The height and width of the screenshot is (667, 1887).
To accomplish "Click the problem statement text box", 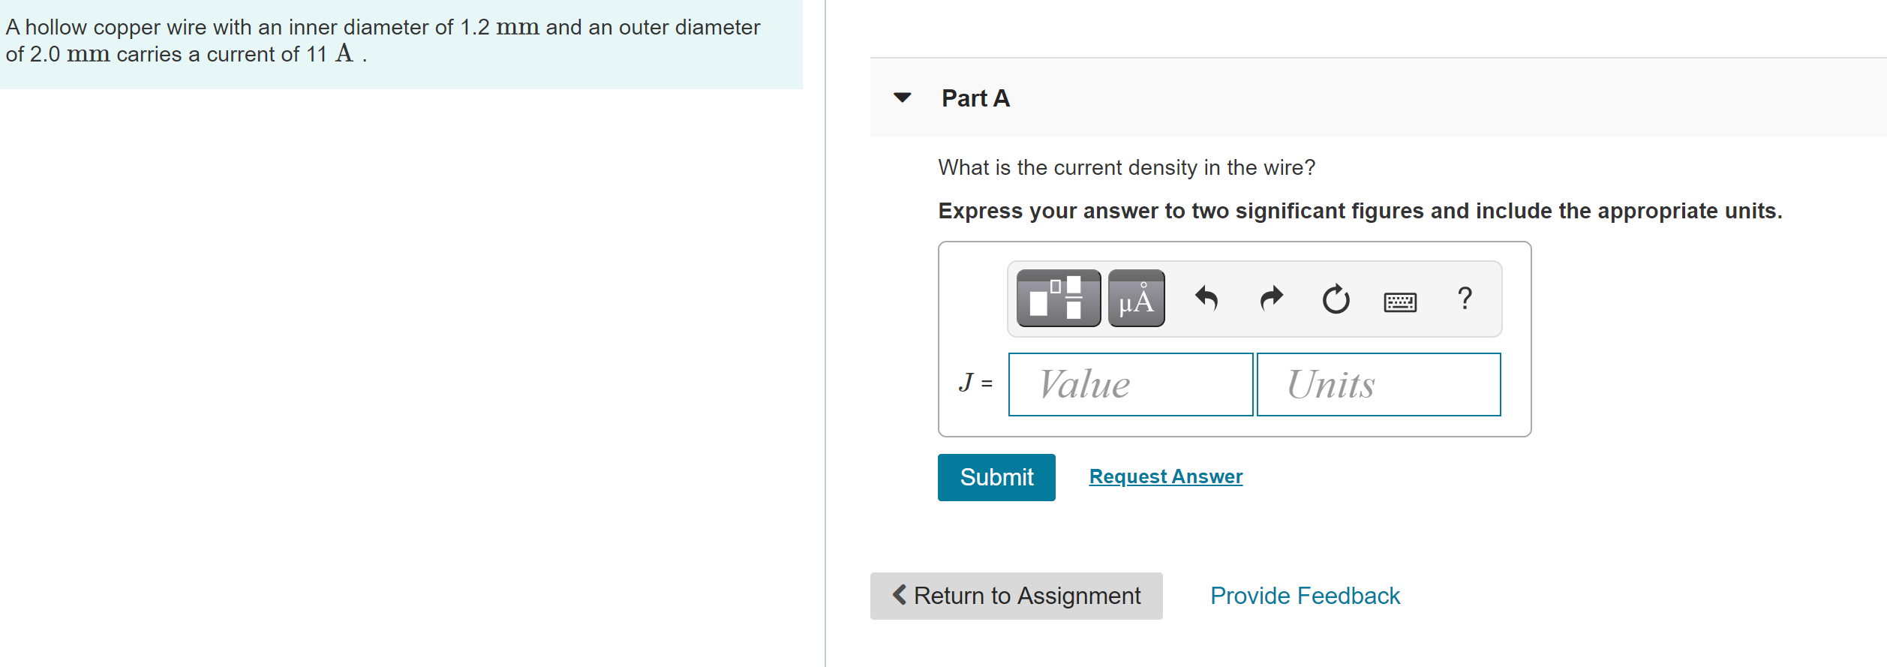I will point(401,44).
